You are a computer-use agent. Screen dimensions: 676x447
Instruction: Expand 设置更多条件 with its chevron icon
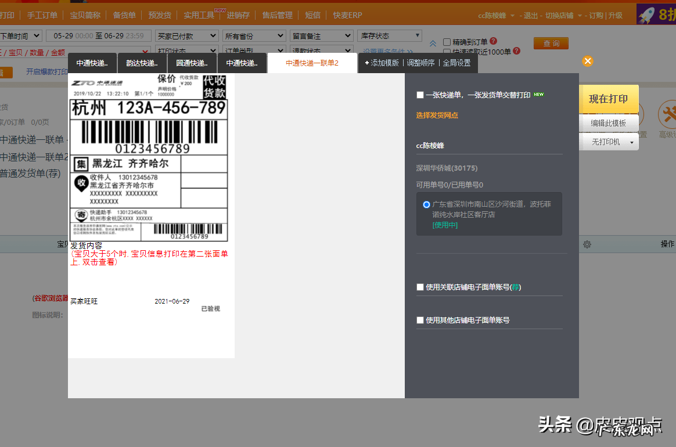[411, 51]
